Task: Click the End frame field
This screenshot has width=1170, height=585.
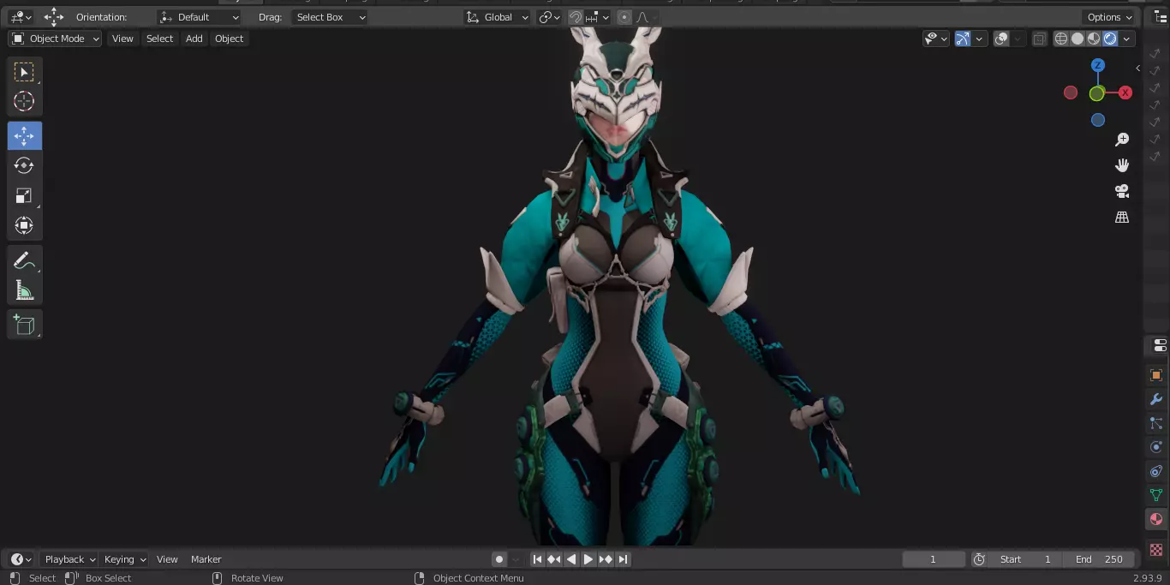Action: pos(1100,559)
